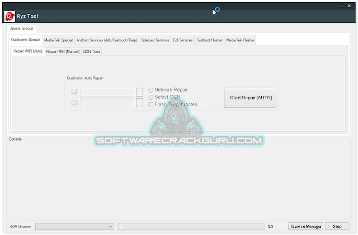
Task: Switch to MediaTek Special tab
Action: tap(58, 40)
